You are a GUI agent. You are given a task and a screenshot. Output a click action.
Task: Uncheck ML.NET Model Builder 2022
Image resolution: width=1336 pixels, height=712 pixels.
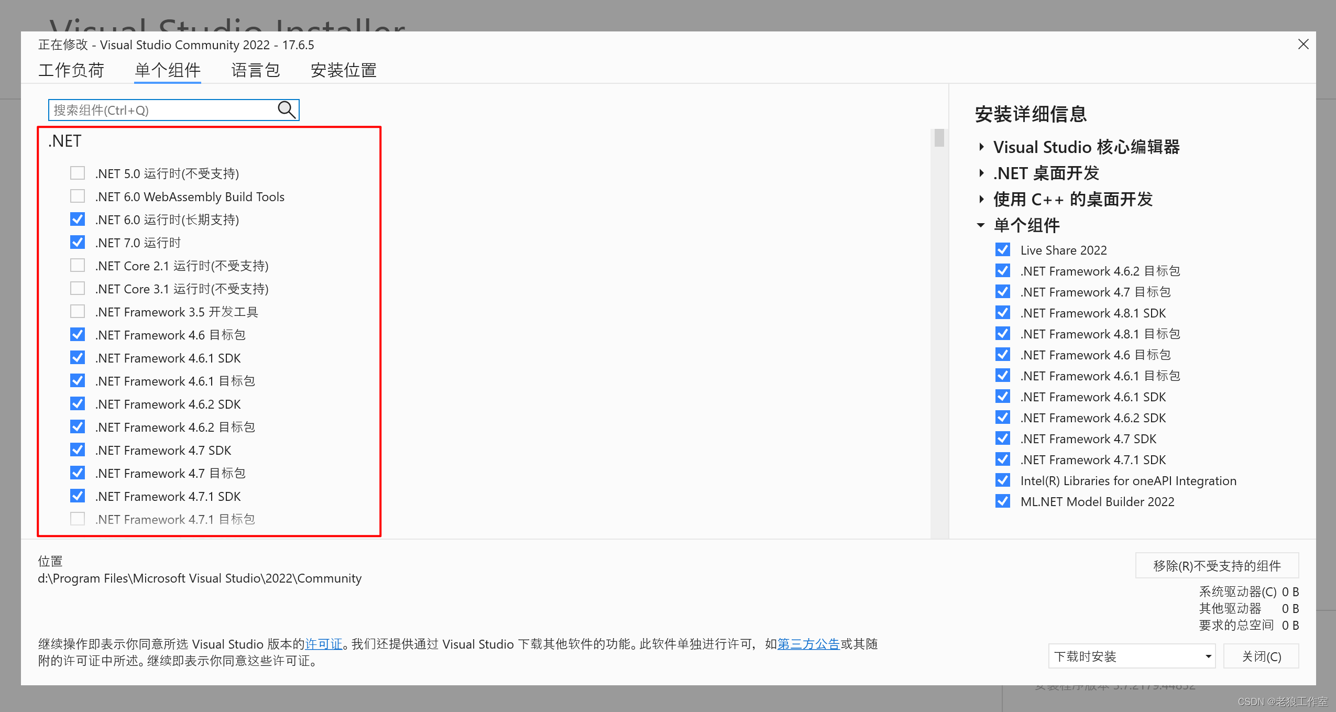coord(1003,501)
